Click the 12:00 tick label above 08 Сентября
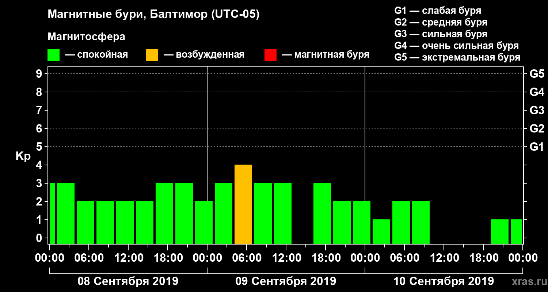 128,258
